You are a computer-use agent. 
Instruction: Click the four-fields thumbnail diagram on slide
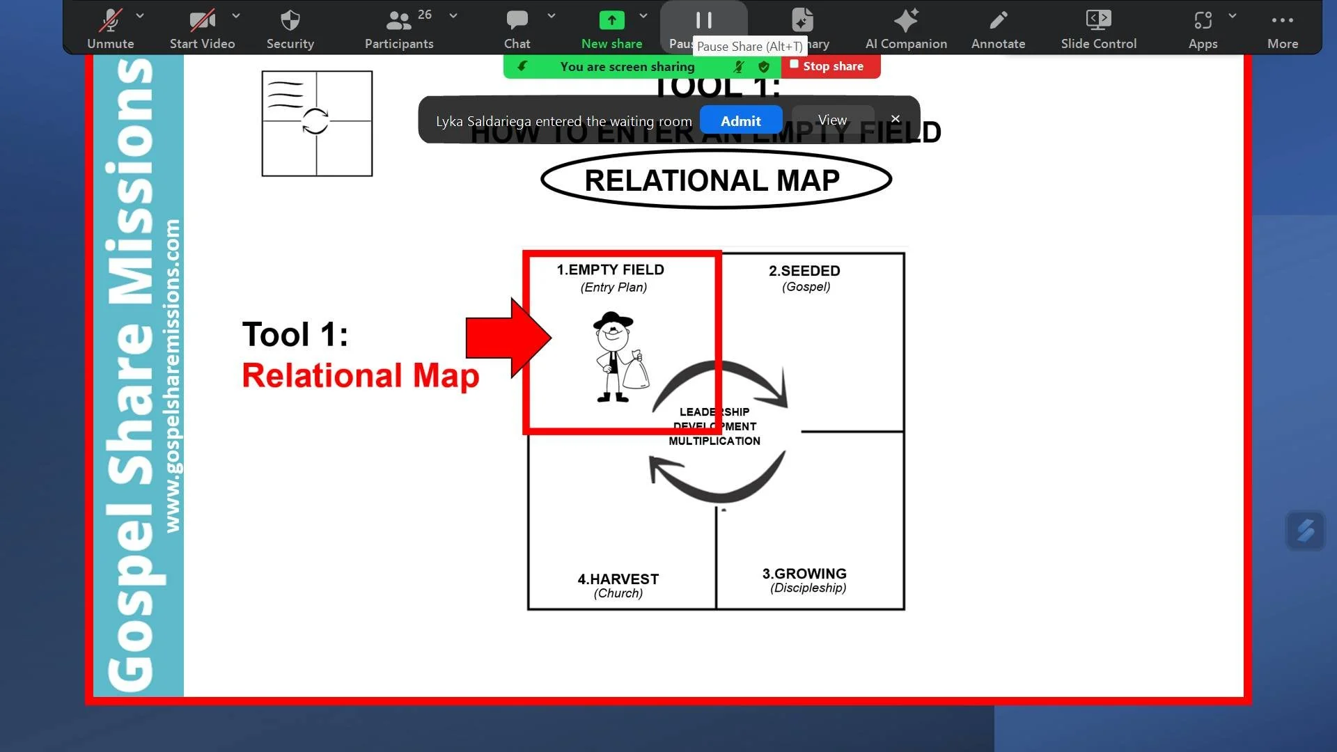(317, 123)
